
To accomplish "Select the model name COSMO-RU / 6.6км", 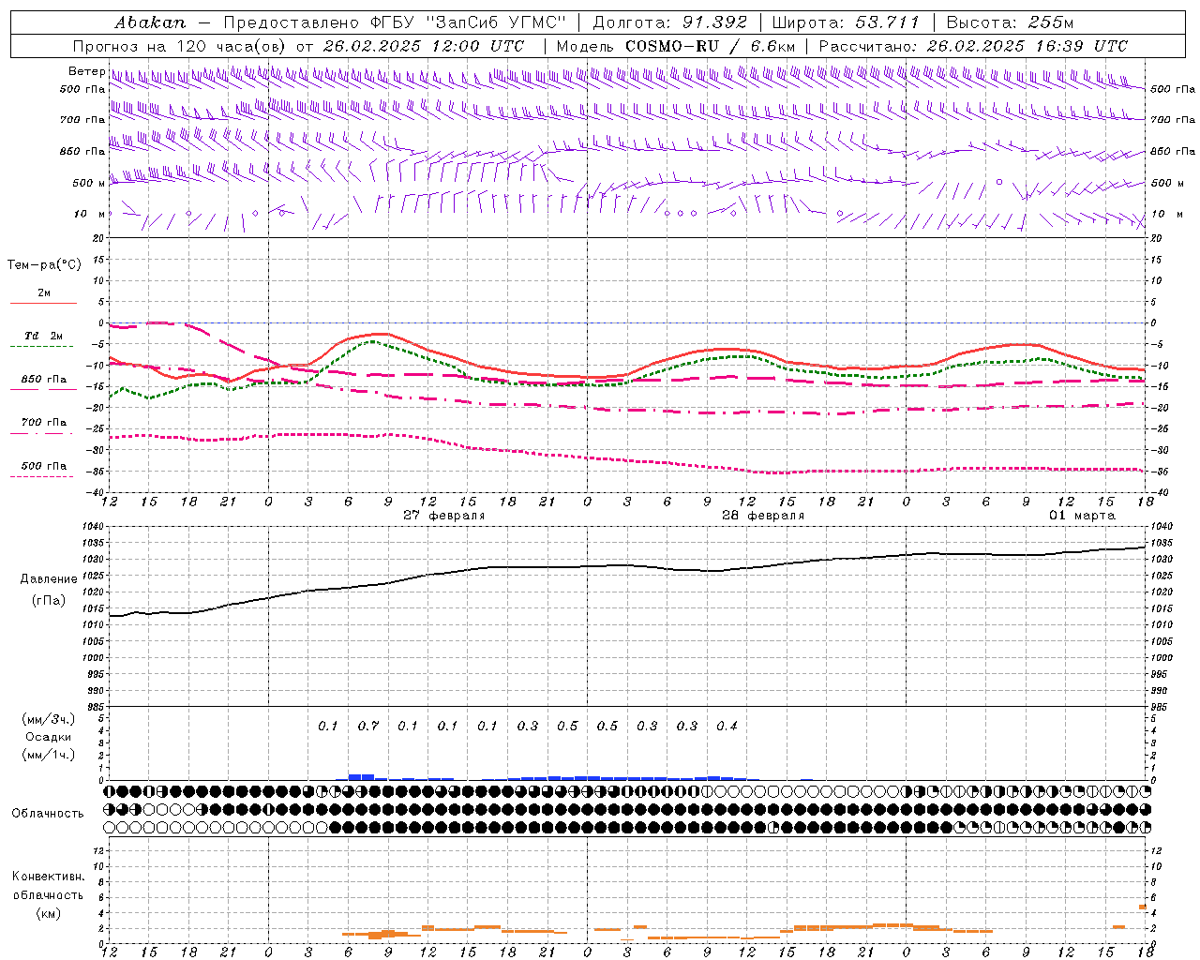I will (x=710, y=46).
